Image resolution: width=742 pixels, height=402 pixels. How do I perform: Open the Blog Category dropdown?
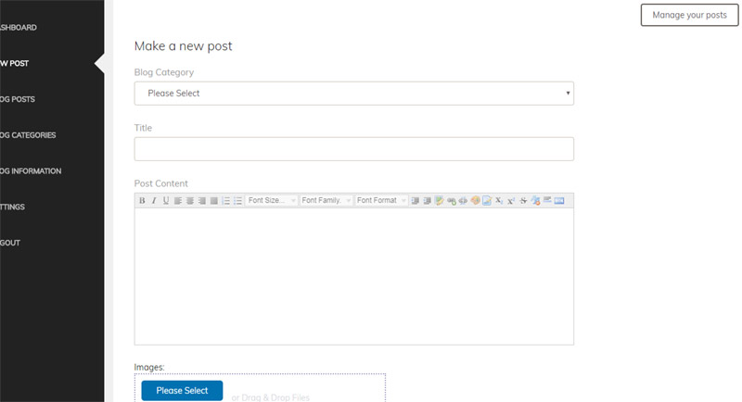(x=353, y=94)
